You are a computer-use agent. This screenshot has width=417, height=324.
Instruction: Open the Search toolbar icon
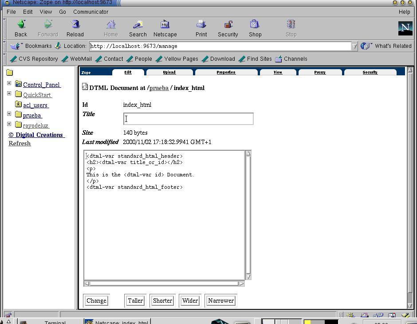[138, 24]
